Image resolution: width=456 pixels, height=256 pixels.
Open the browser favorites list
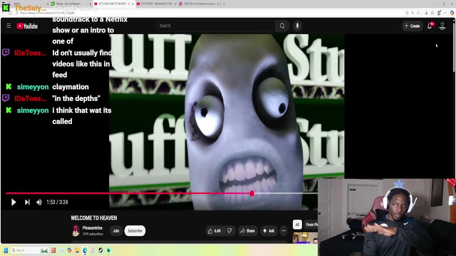pos(432,13)
